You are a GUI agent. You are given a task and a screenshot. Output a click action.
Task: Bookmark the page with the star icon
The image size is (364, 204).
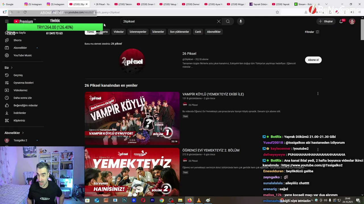point(277,12)
